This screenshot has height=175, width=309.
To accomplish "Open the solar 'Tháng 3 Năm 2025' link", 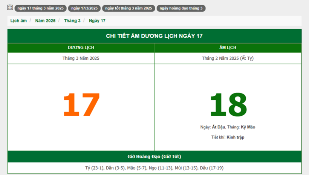I will pos(81,58).
